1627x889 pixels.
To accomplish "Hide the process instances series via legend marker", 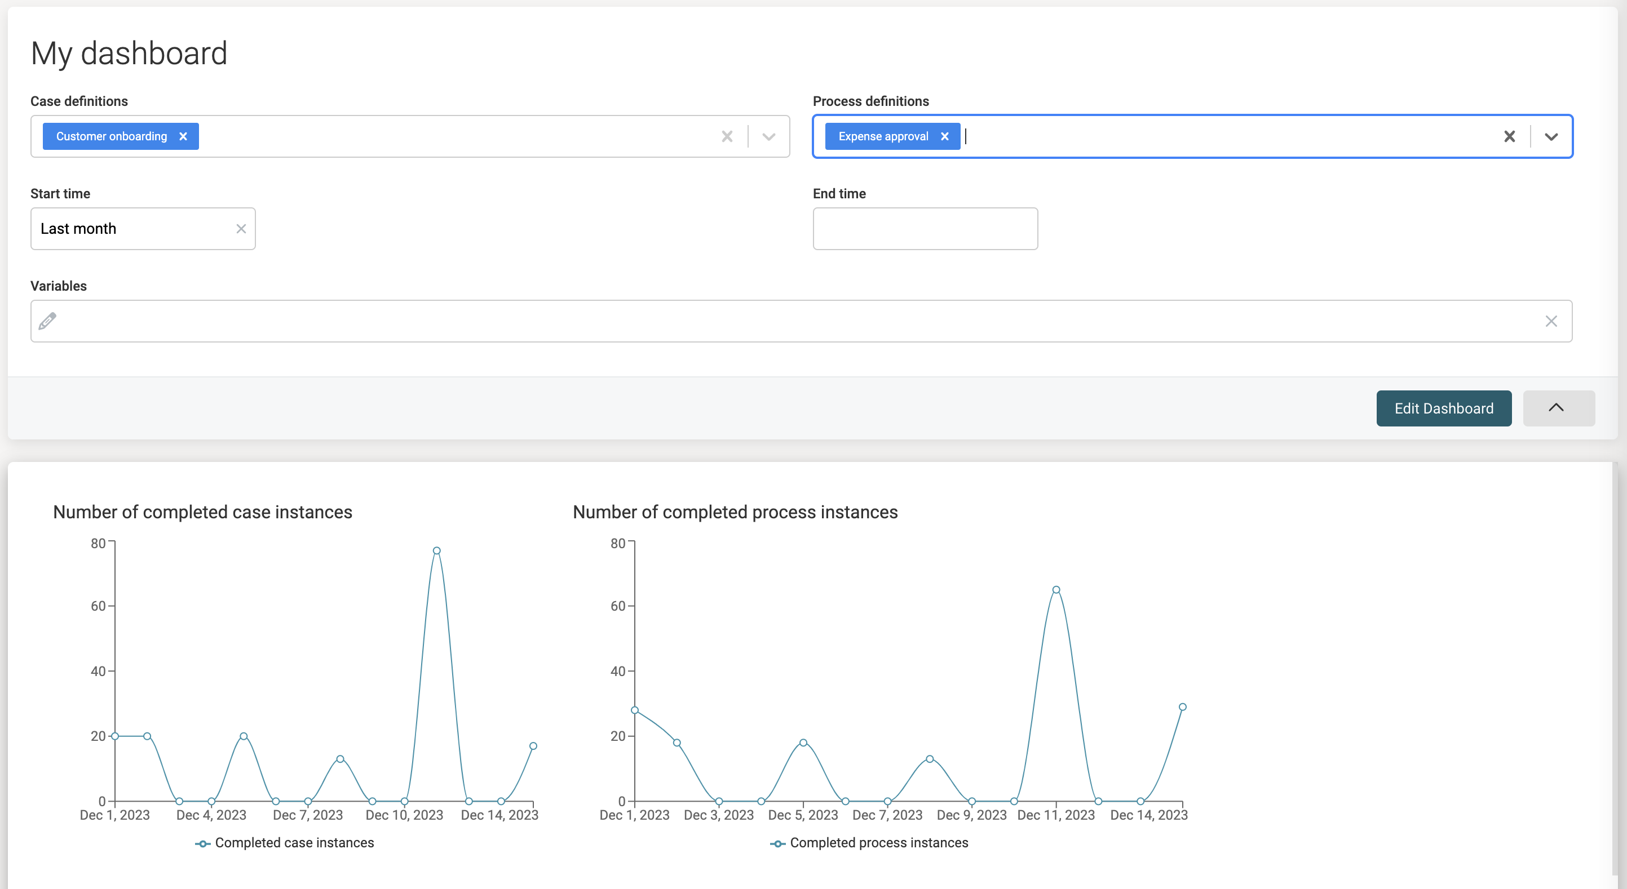I will pyautogui.click(x=777, y=842).
